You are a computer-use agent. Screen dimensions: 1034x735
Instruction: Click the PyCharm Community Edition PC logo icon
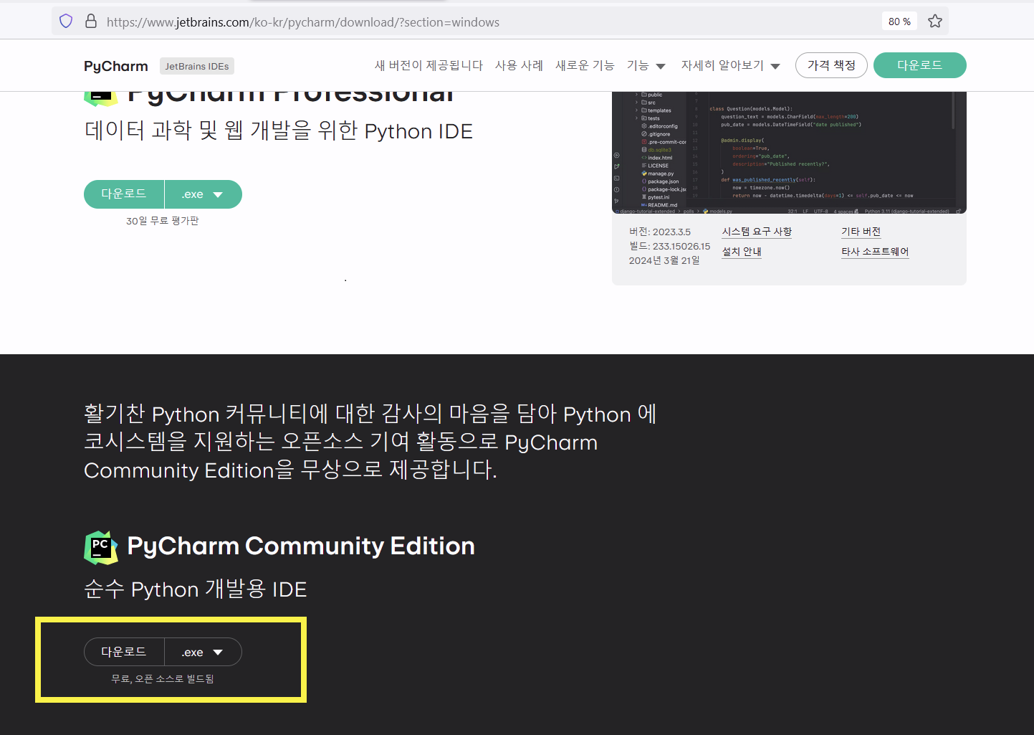tap(101, 548)
